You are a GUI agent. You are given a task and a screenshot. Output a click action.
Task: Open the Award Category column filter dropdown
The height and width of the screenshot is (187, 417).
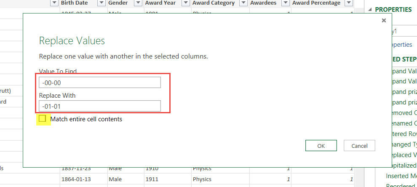243,3
